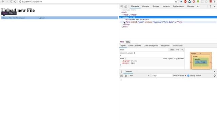Screen dimensions: 217x122
Task: Select the Event Listeners subtab
Action: 135,46
